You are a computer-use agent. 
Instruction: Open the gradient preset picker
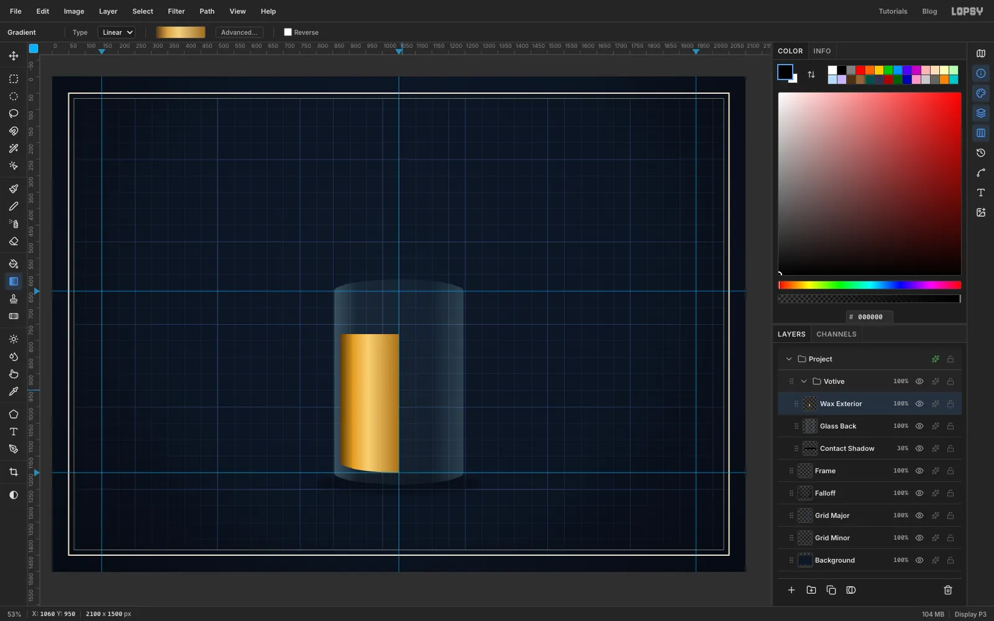(x=181, y=32)
